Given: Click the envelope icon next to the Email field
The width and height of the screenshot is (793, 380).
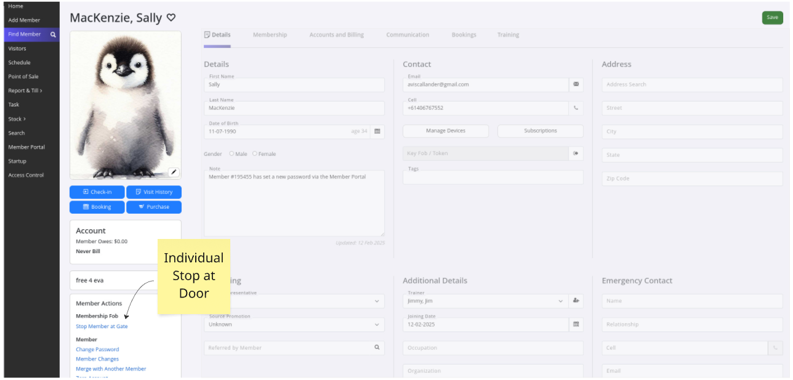Looking at the screenshot, I should click(576, 84).
